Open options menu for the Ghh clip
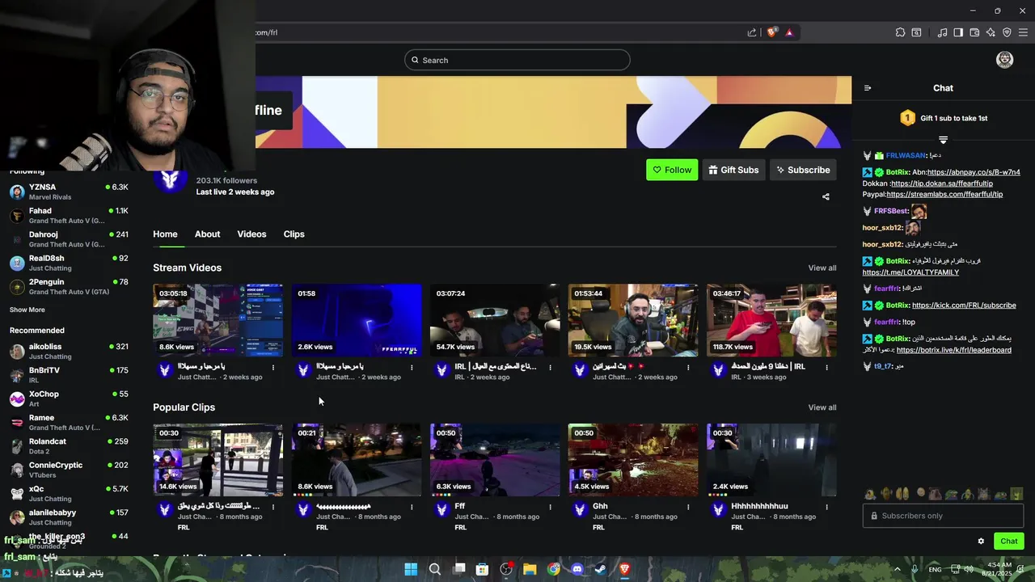 pos(688,508)
